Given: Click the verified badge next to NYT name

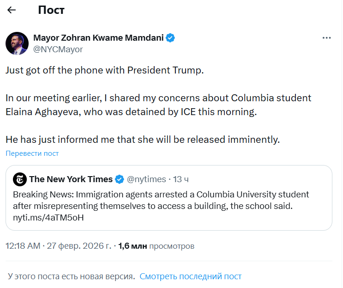Looking at the screenshot, I should coord(119,179).
